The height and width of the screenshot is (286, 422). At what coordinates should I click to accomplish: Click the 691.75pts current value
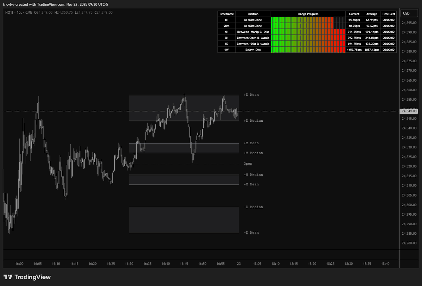click(354, 44)
